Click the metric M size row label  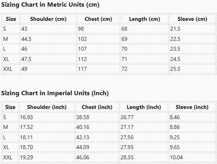(x=6, y=39)
